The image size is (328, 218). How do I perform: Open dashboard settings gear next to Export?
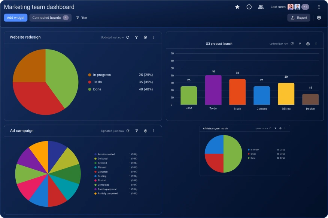click(x=319, y=18)
